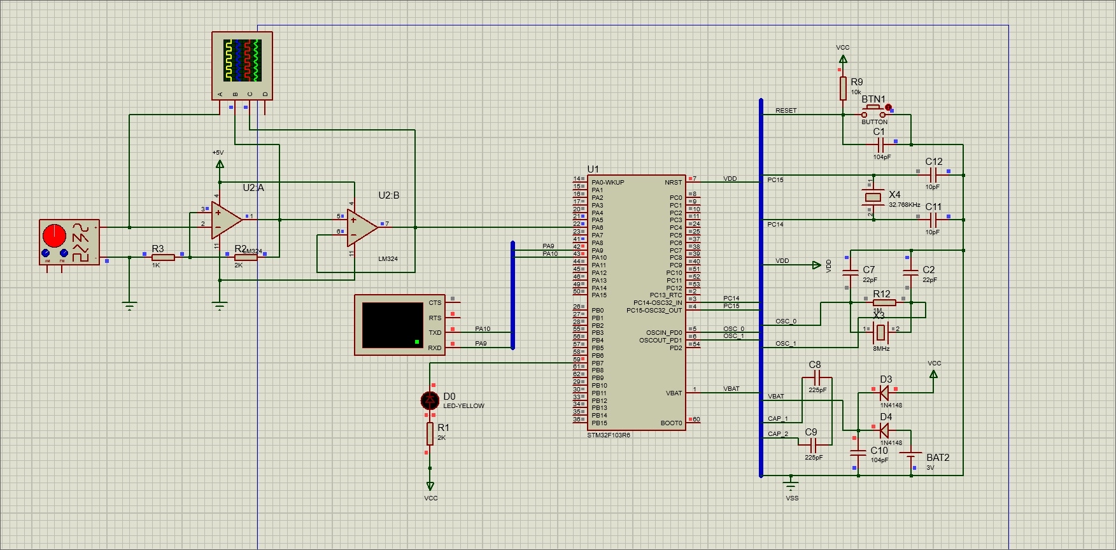
Task: Select capacitor C7 (22pF)
Action: tap(851, 272)
